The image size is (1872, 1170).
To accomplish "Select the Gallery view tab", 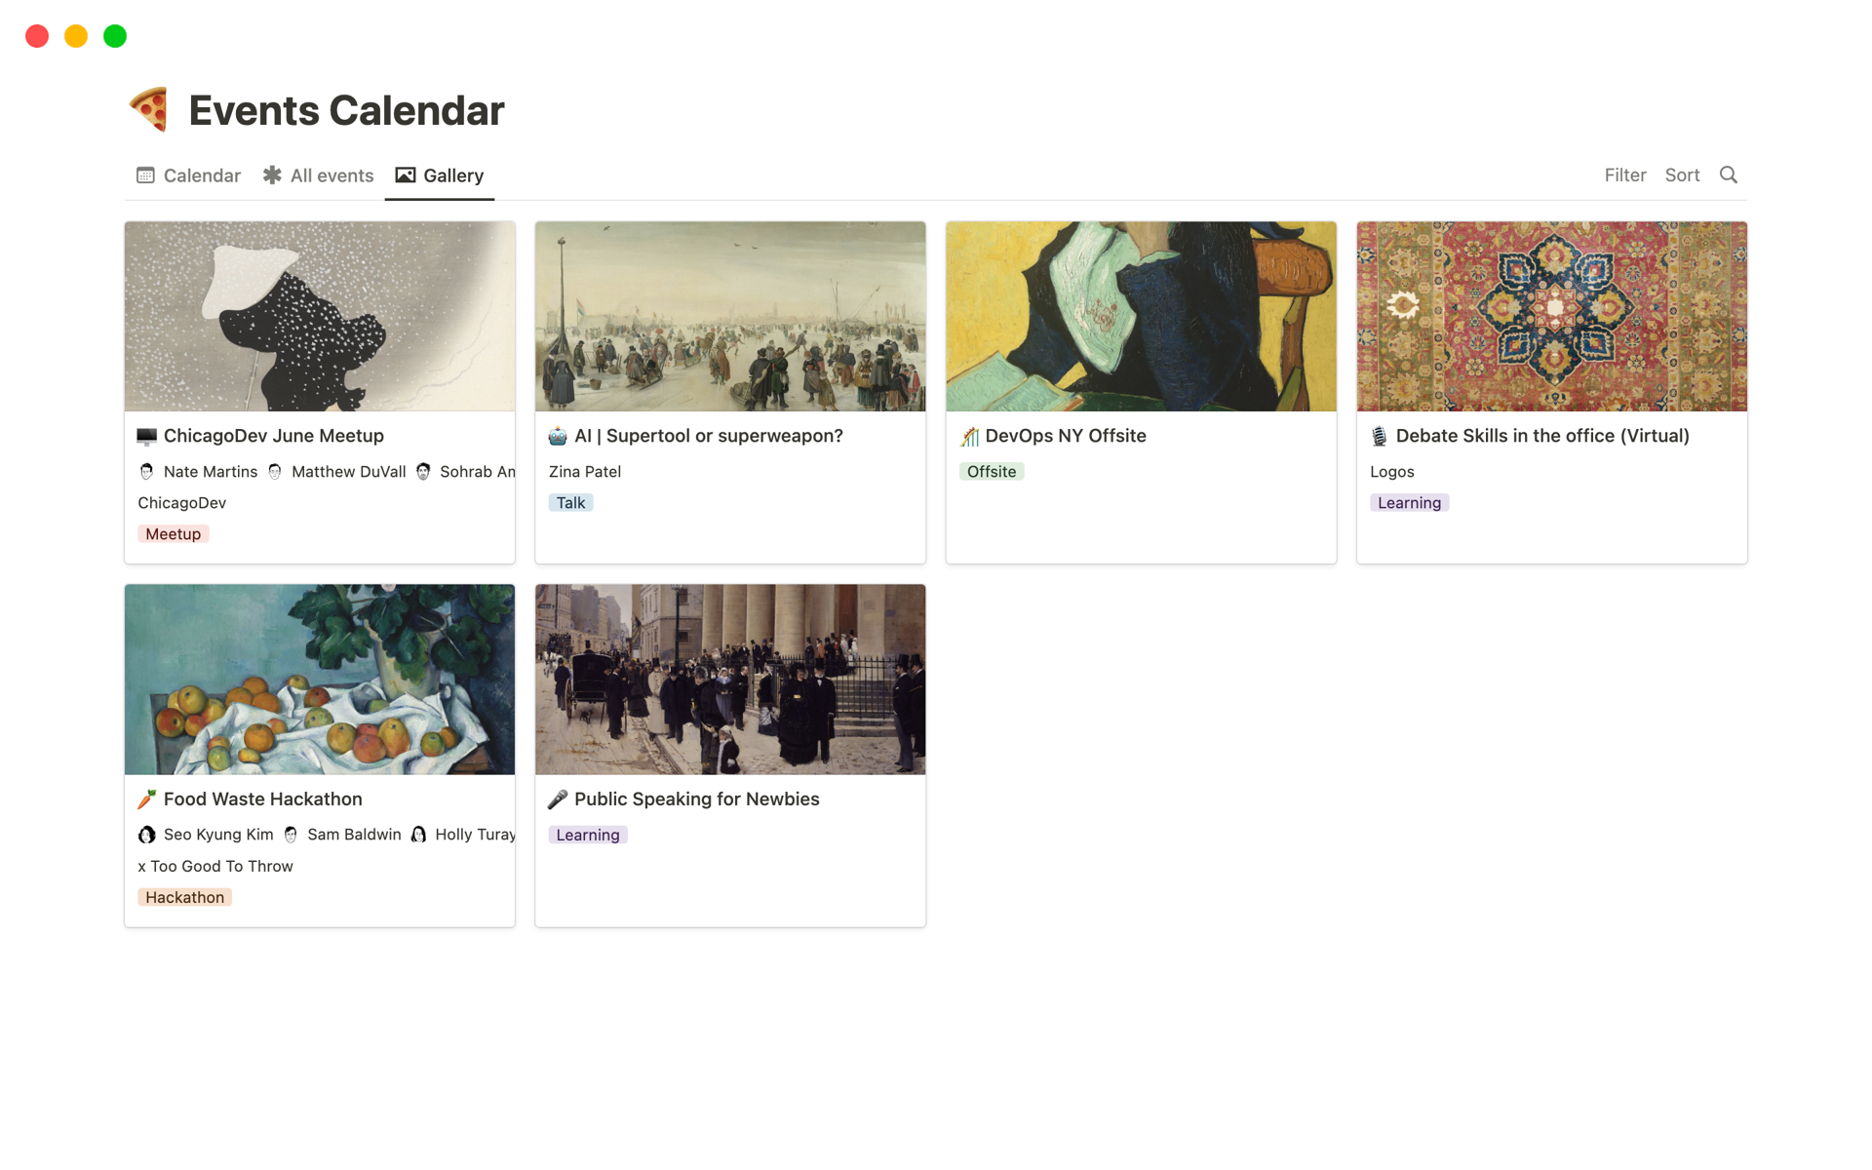I will click(x=440, y=175).
